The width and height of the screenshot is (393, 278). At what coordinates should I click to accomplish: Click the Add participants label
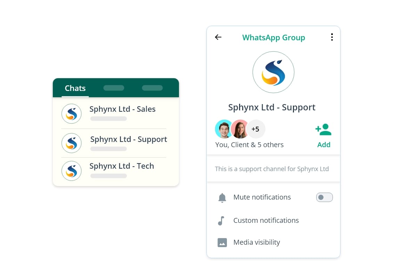point(324,145)
